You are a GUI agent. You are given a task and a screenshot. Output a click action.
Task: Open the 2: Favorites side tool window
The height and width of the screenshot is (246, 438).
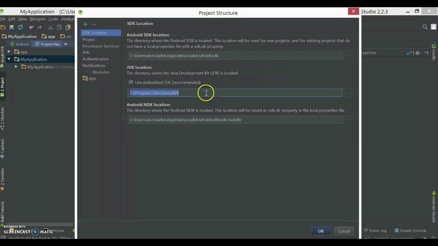(2, 179)
